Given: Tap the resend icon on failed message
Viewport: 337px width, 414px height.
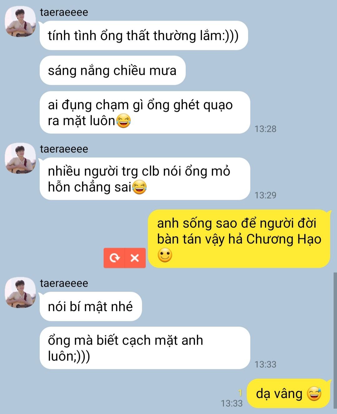Looking at the screenshot, I should click(x=115, y=258).
